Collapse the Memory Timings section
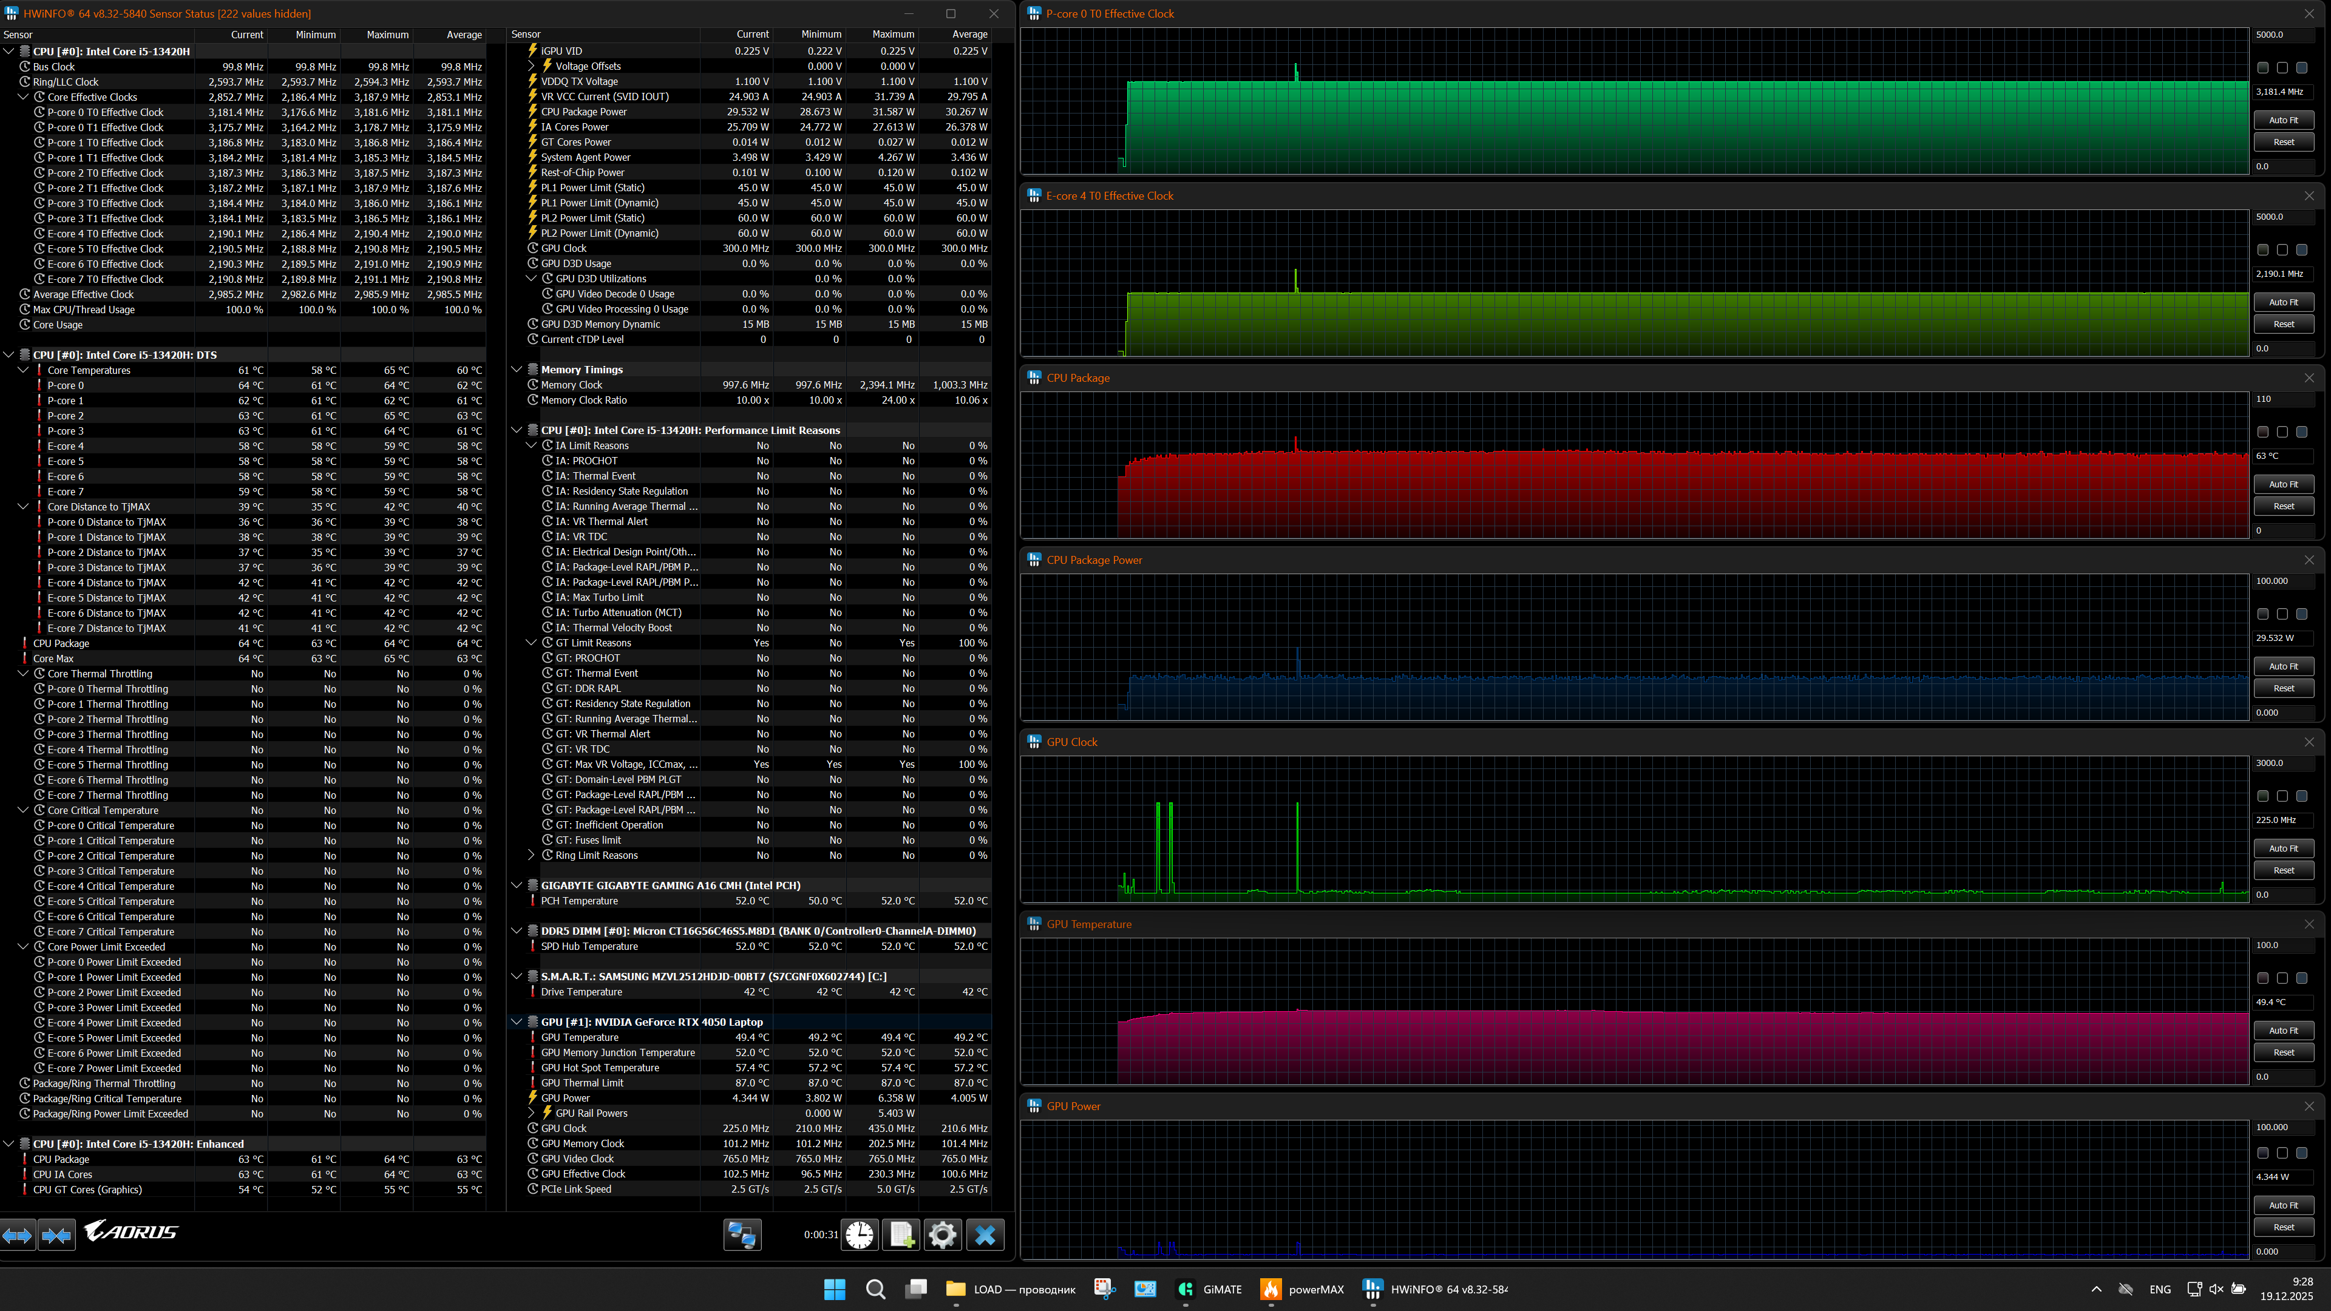This screenshot has width=2331, height=1311. 517,369
